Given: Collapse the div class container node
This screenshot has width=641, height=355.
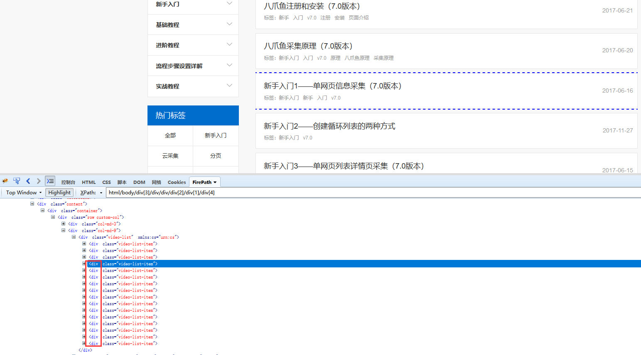Looking at the screenshot, I should point(42,211).
